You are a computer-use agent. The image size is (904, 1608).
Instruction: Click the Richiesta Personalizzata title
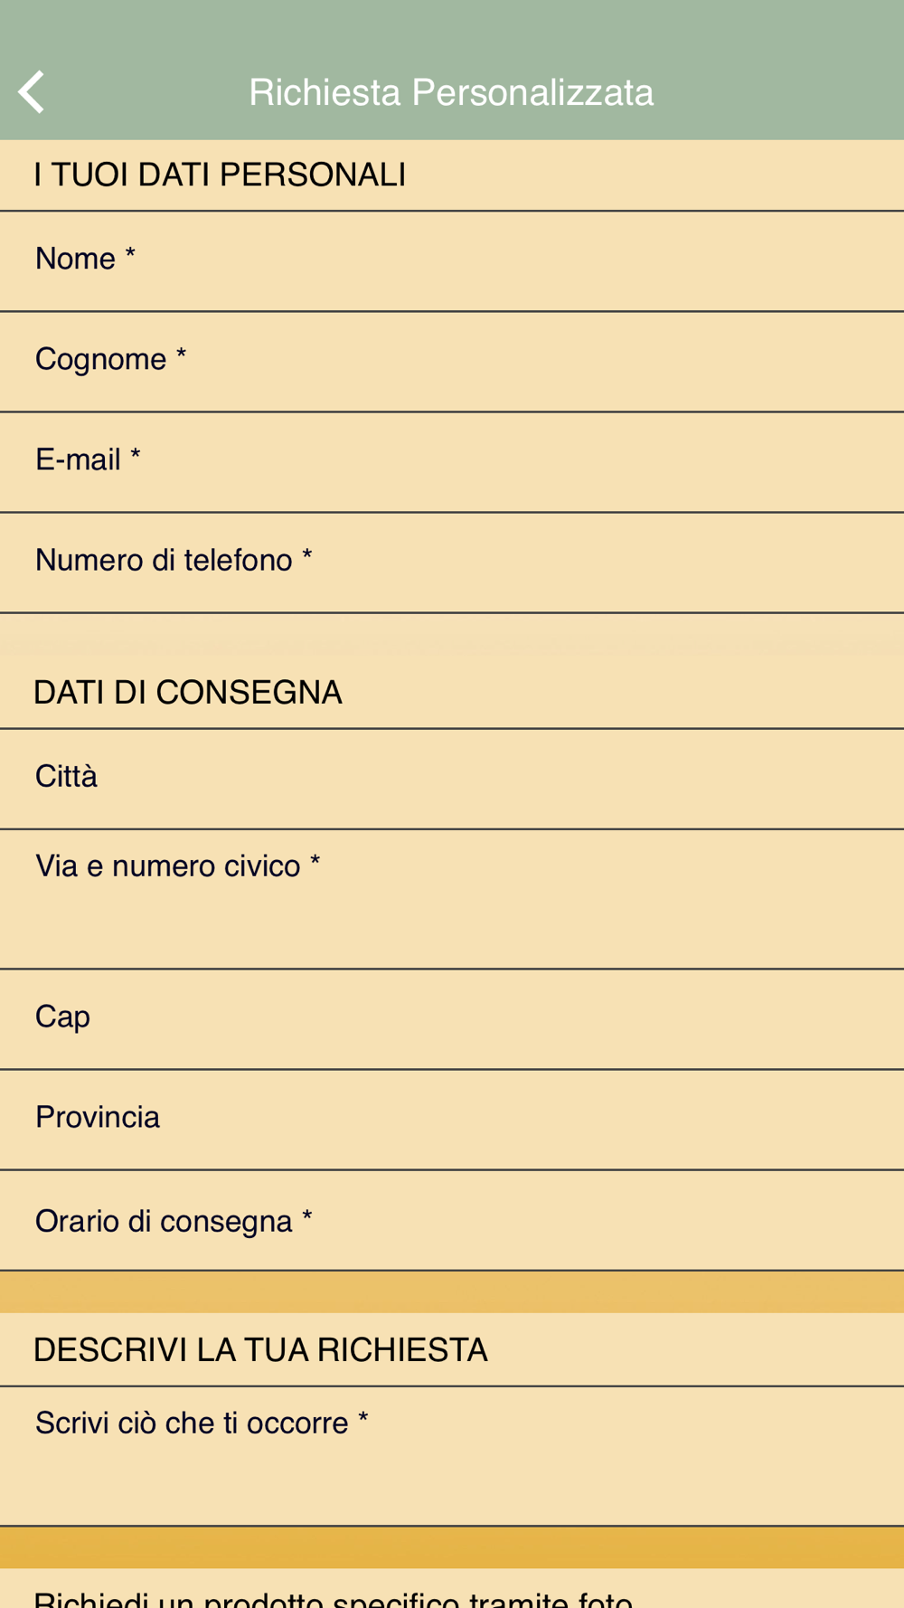451,92
